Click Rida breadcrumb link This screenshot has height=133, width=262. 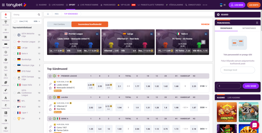click(57, 14)
